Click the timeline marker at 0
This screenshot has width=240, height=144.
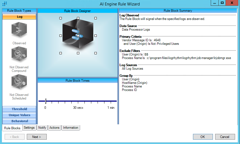click(x=45, y=101)
